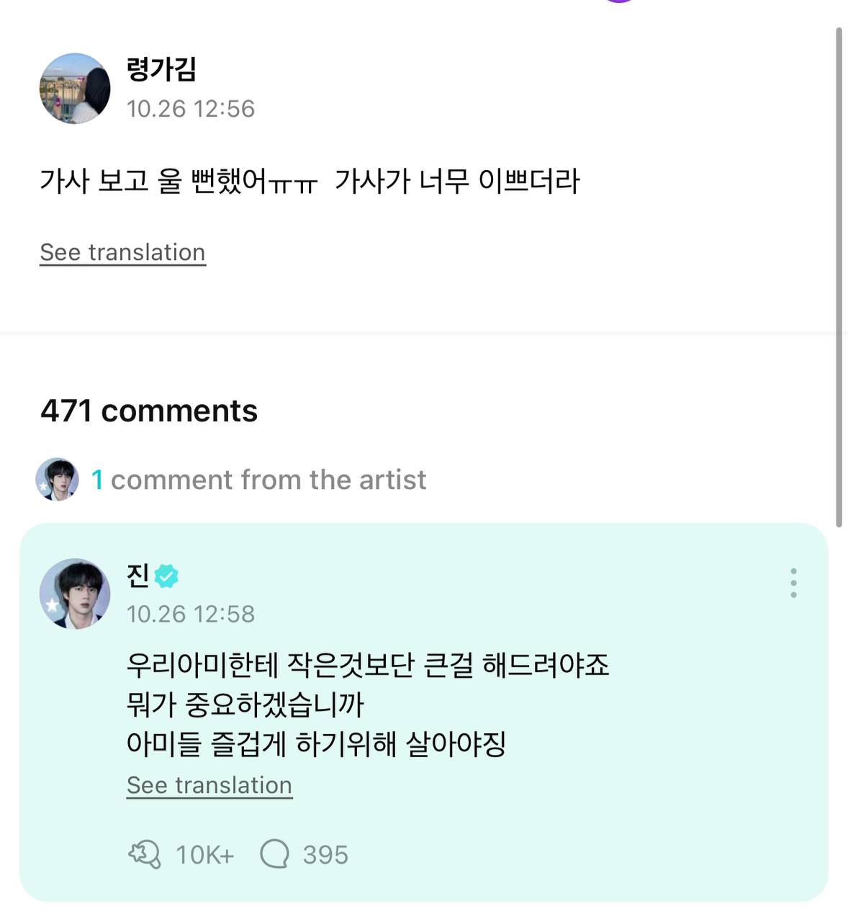Click the vertical scrollbar on the right
Image resolution: width=848 pixels, height=922 pixels.
[839, 277]
